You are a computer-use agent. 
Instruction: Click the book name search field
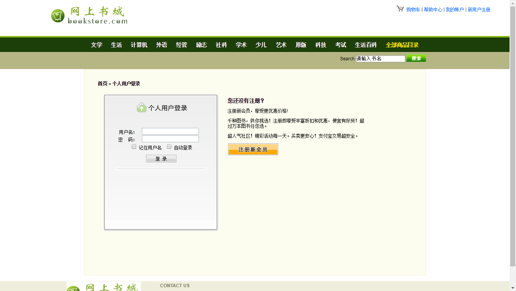381,59
